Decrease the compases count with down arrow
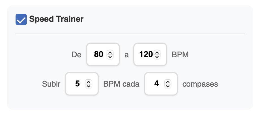Viewport: 258px width, 114px height. 168,86
